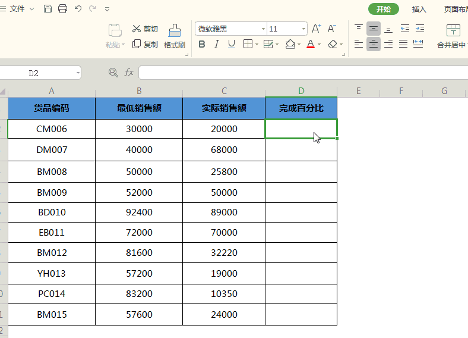468x338 pixels.
Task: Click the Save icon in quick access bar
Action: (x=48, y=9)
